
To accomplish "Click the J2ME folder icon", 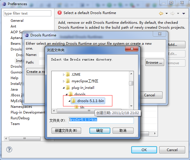I will pyautogui.click(x=68, y=75).
